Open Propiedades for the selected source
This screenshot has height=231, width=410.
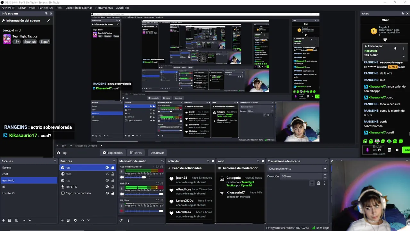click(113, 153)
